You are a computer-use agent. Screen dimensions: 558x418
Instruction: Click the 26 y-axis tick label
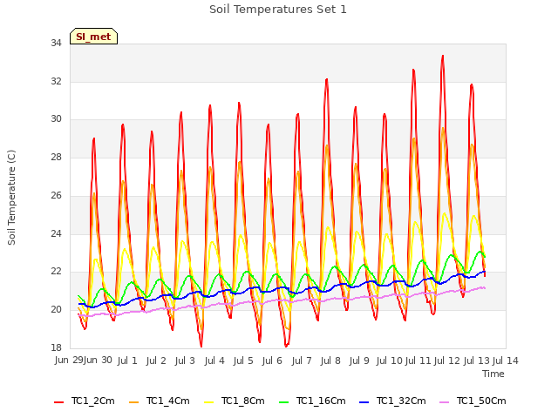pos(56,195)
